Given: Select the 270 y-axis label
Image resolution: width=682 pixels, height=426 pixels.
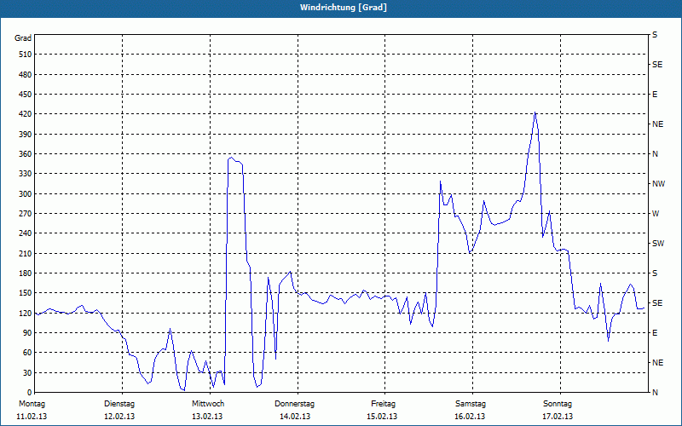Looking at the screenshot, I should (26, 214).
